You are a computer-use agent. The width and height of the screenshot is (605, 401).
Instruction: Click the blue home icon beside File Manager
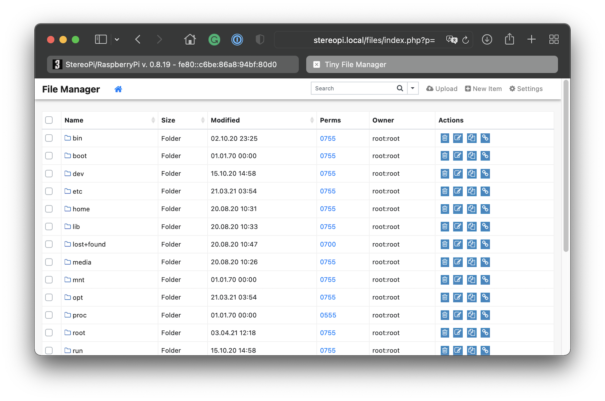pos(118,89)
